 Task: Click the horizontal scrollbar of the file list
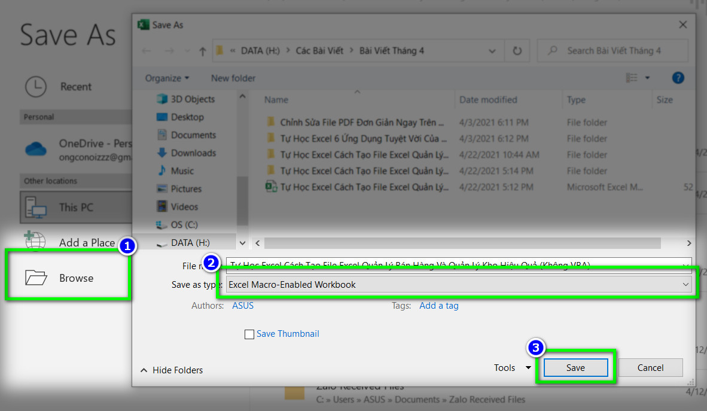462,243
